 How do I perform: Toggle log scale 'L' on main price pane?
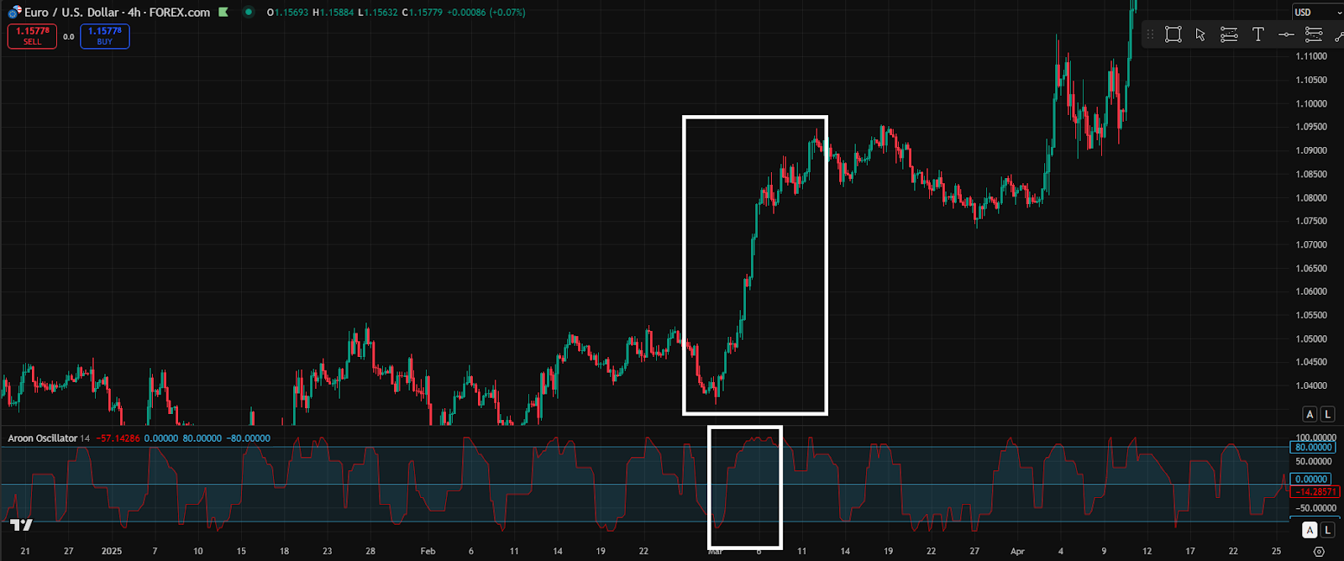[1327, 414]
